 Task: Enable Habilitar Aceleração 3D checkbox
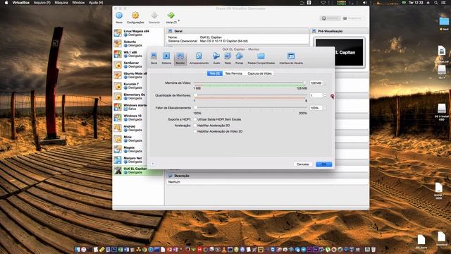[195, 126]
